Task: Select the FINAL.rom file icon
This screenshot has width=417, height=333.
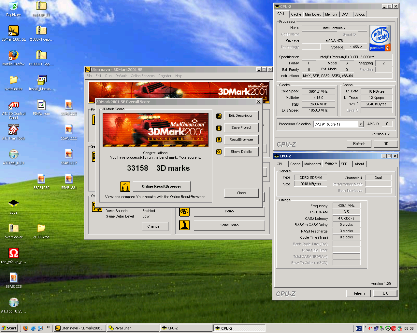Action: pos(41,105)
